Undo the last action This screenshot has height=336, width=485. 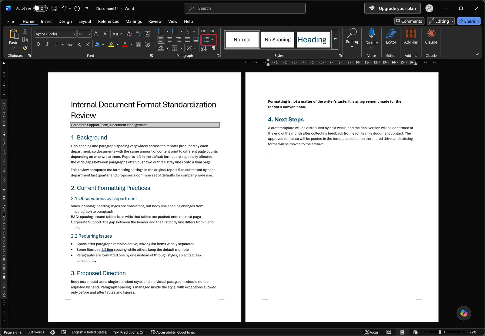click(64, 8)
